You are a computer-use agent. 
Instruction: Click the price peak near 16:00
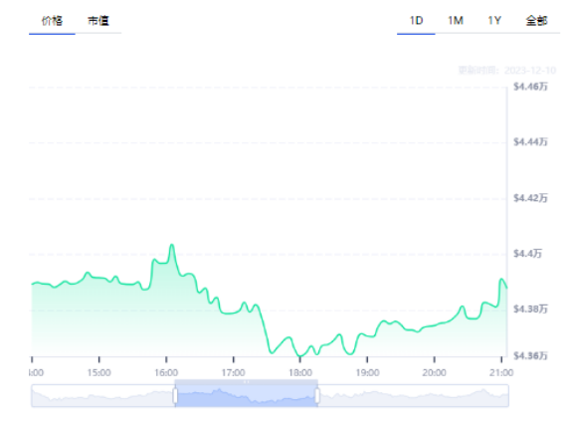pos(172,245)
